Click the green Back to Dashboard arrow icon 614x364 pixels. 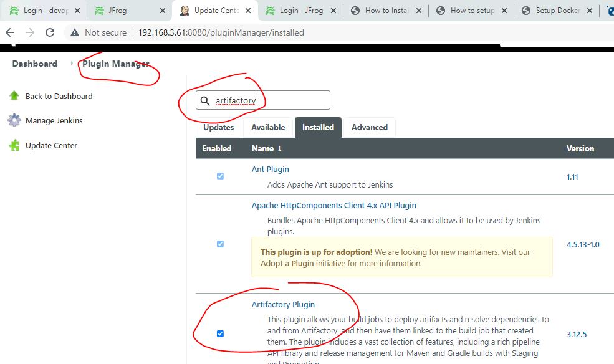pyautogui.click(x=14, y=96)
